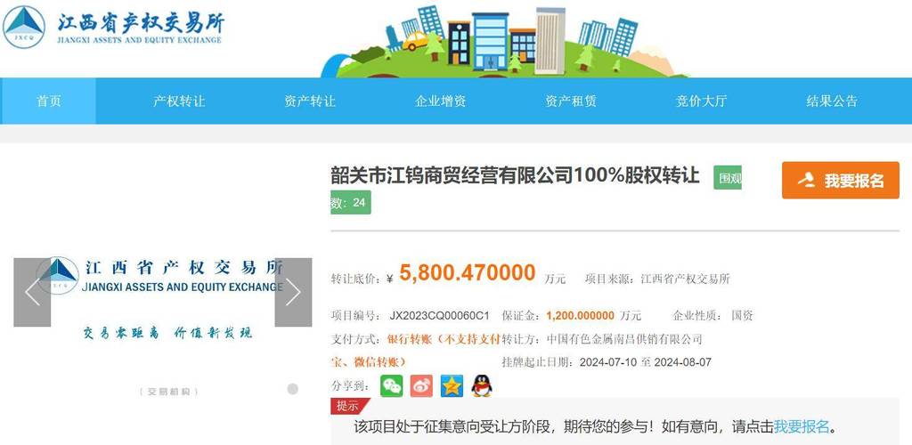This screenshot has height=445, width=912.
Task: Share to QZone star icon
Action: click(x=452, y=385)
